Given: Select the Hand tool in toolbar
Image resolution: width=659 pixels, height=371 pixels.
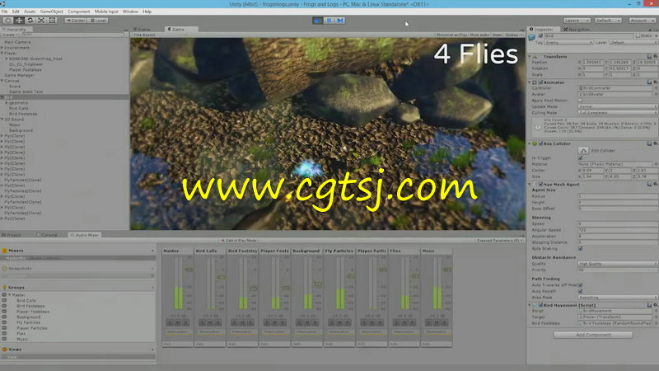Looking at the screenshot, I should coord(7,20).
